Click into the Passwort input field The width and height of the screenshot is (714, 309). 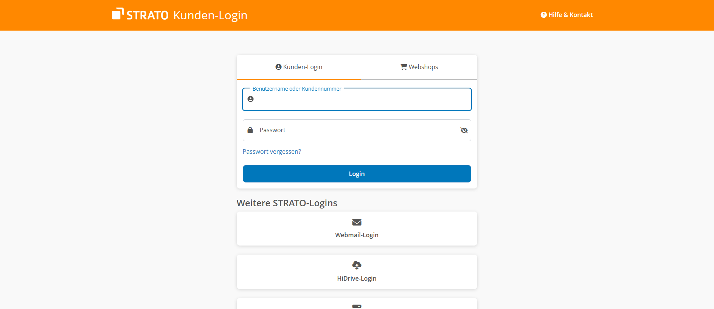(x=357, y=130)
